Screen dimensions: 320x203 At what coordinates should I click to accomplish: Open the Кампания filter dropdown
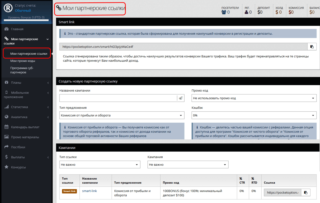click(x=188, y=165)
